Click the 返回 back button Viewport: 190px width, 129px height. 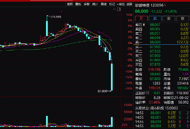(x=129, y=4)
